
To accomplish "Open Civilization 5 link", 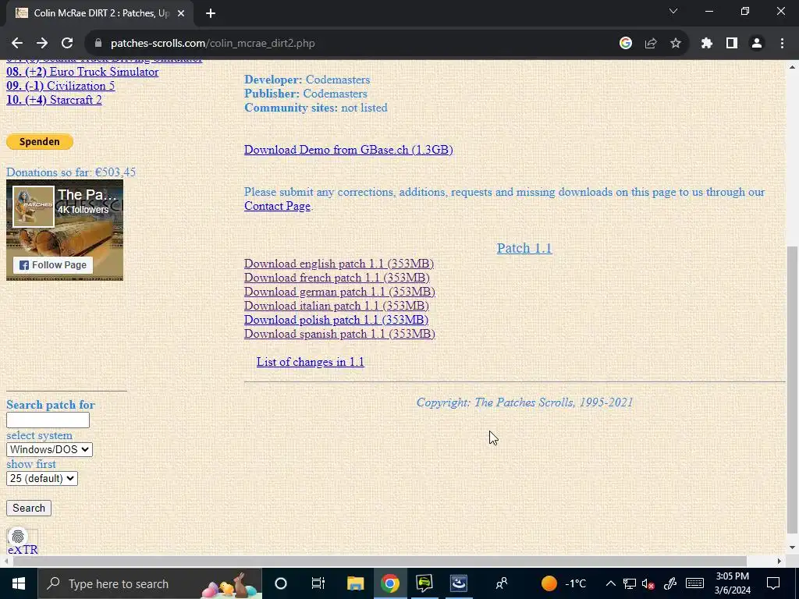I will click(61, 86).
